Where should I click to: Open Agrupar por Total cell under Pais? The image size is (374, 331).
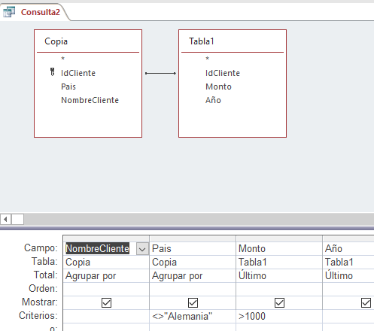pyautogui.click(x=193, y=276)
